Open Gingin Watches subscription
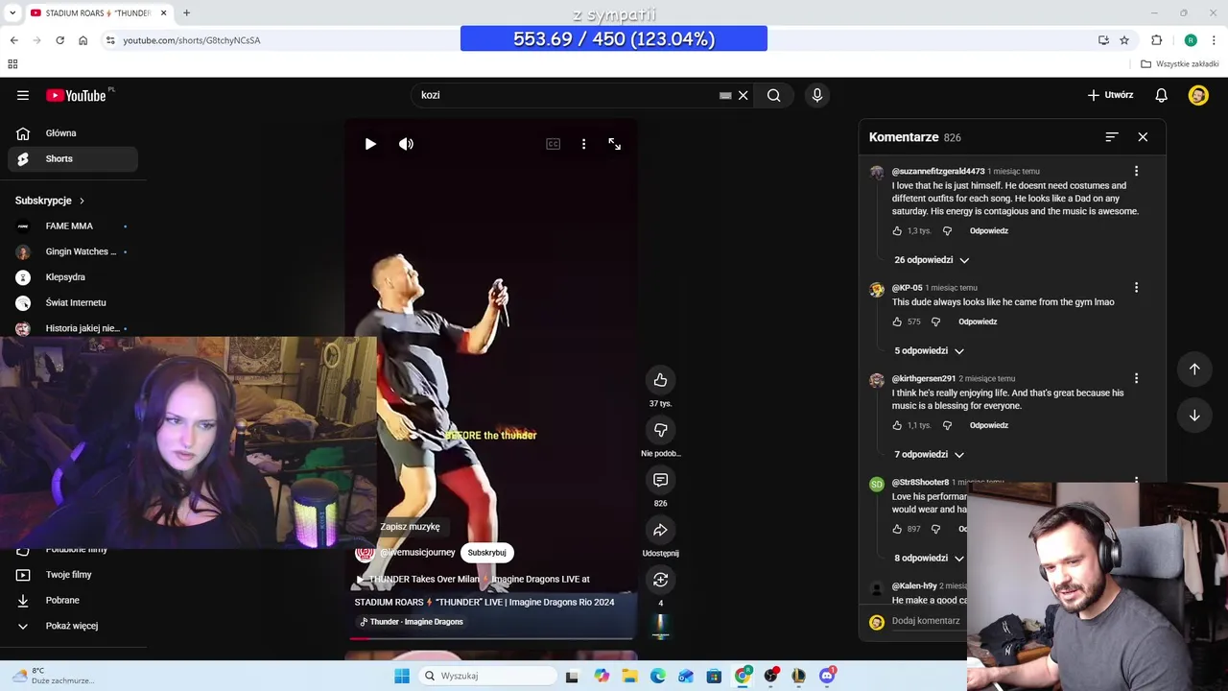 [73, 251]
